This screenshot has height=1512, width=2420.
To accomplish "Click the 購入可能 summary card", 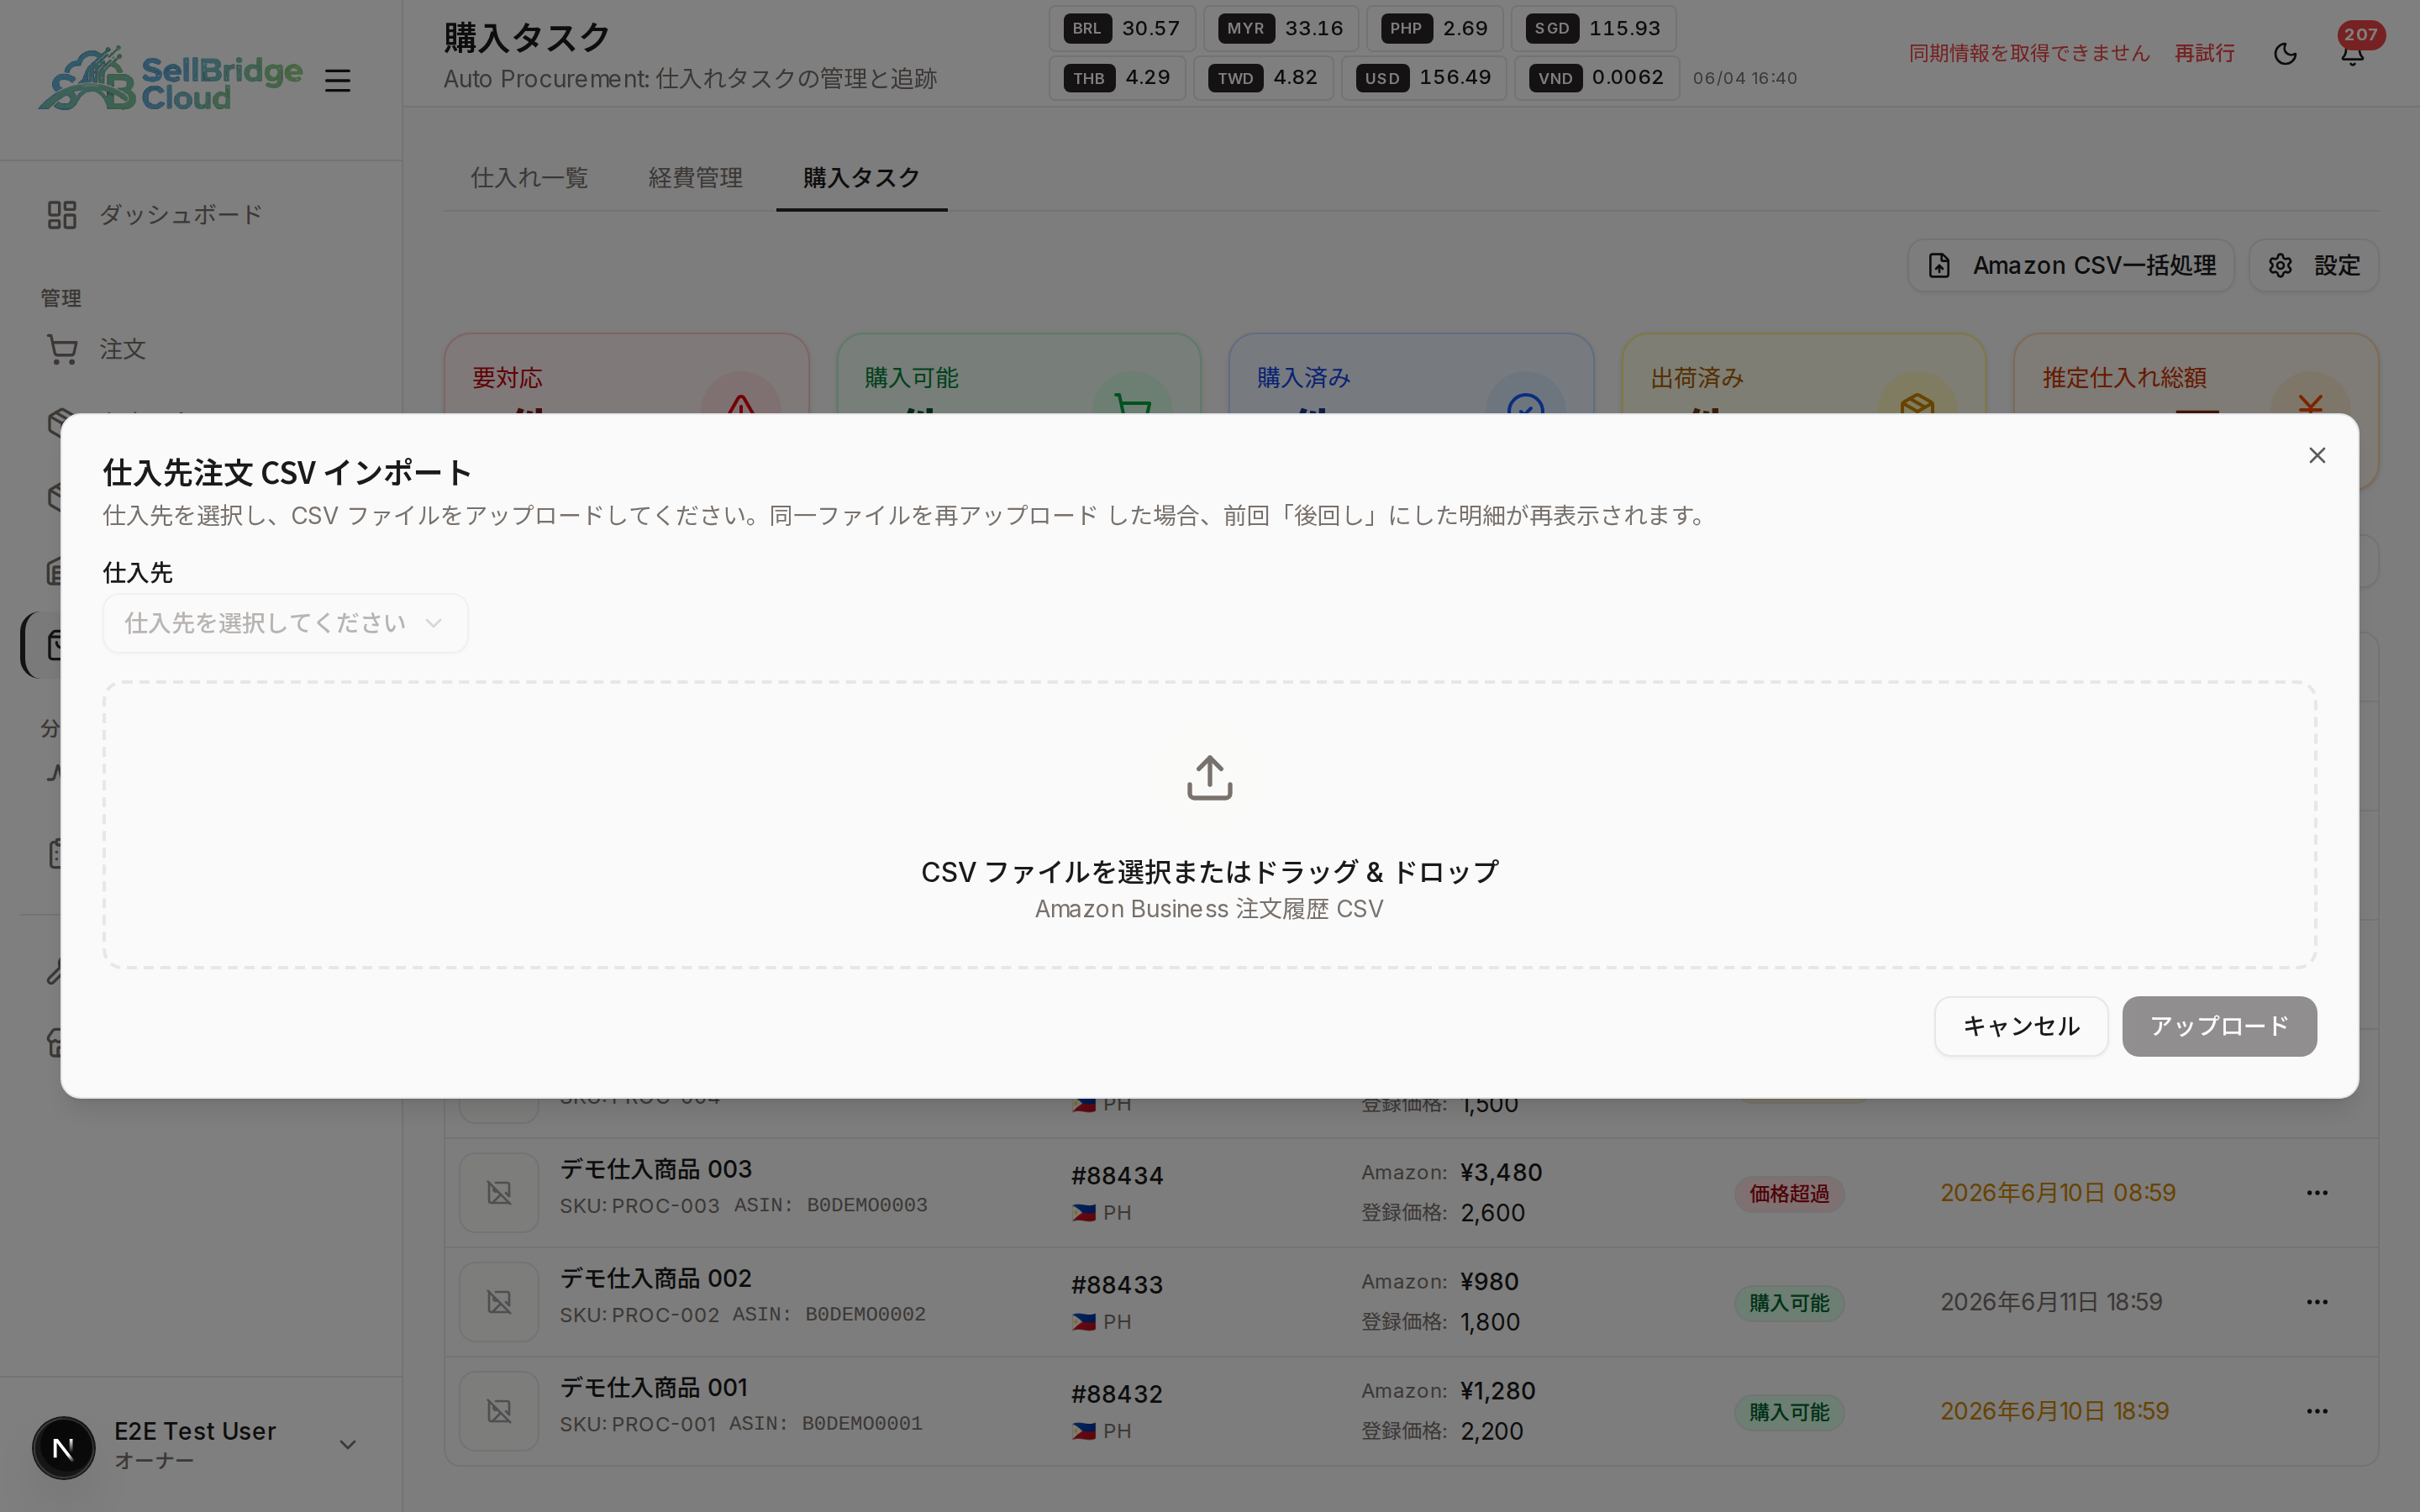I will [x=1018, y=375].
